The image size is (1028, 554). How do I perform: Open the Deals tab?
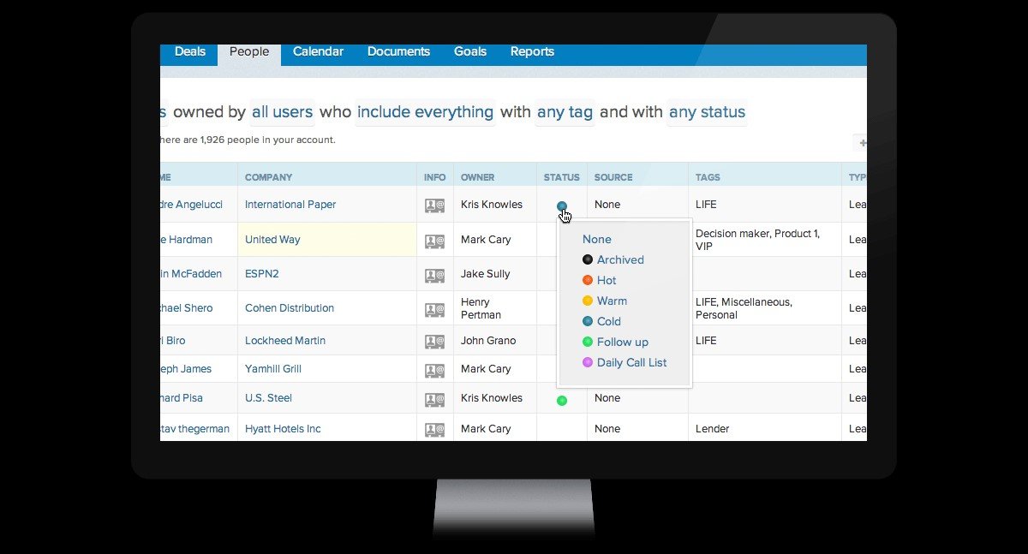click(190, 51)
